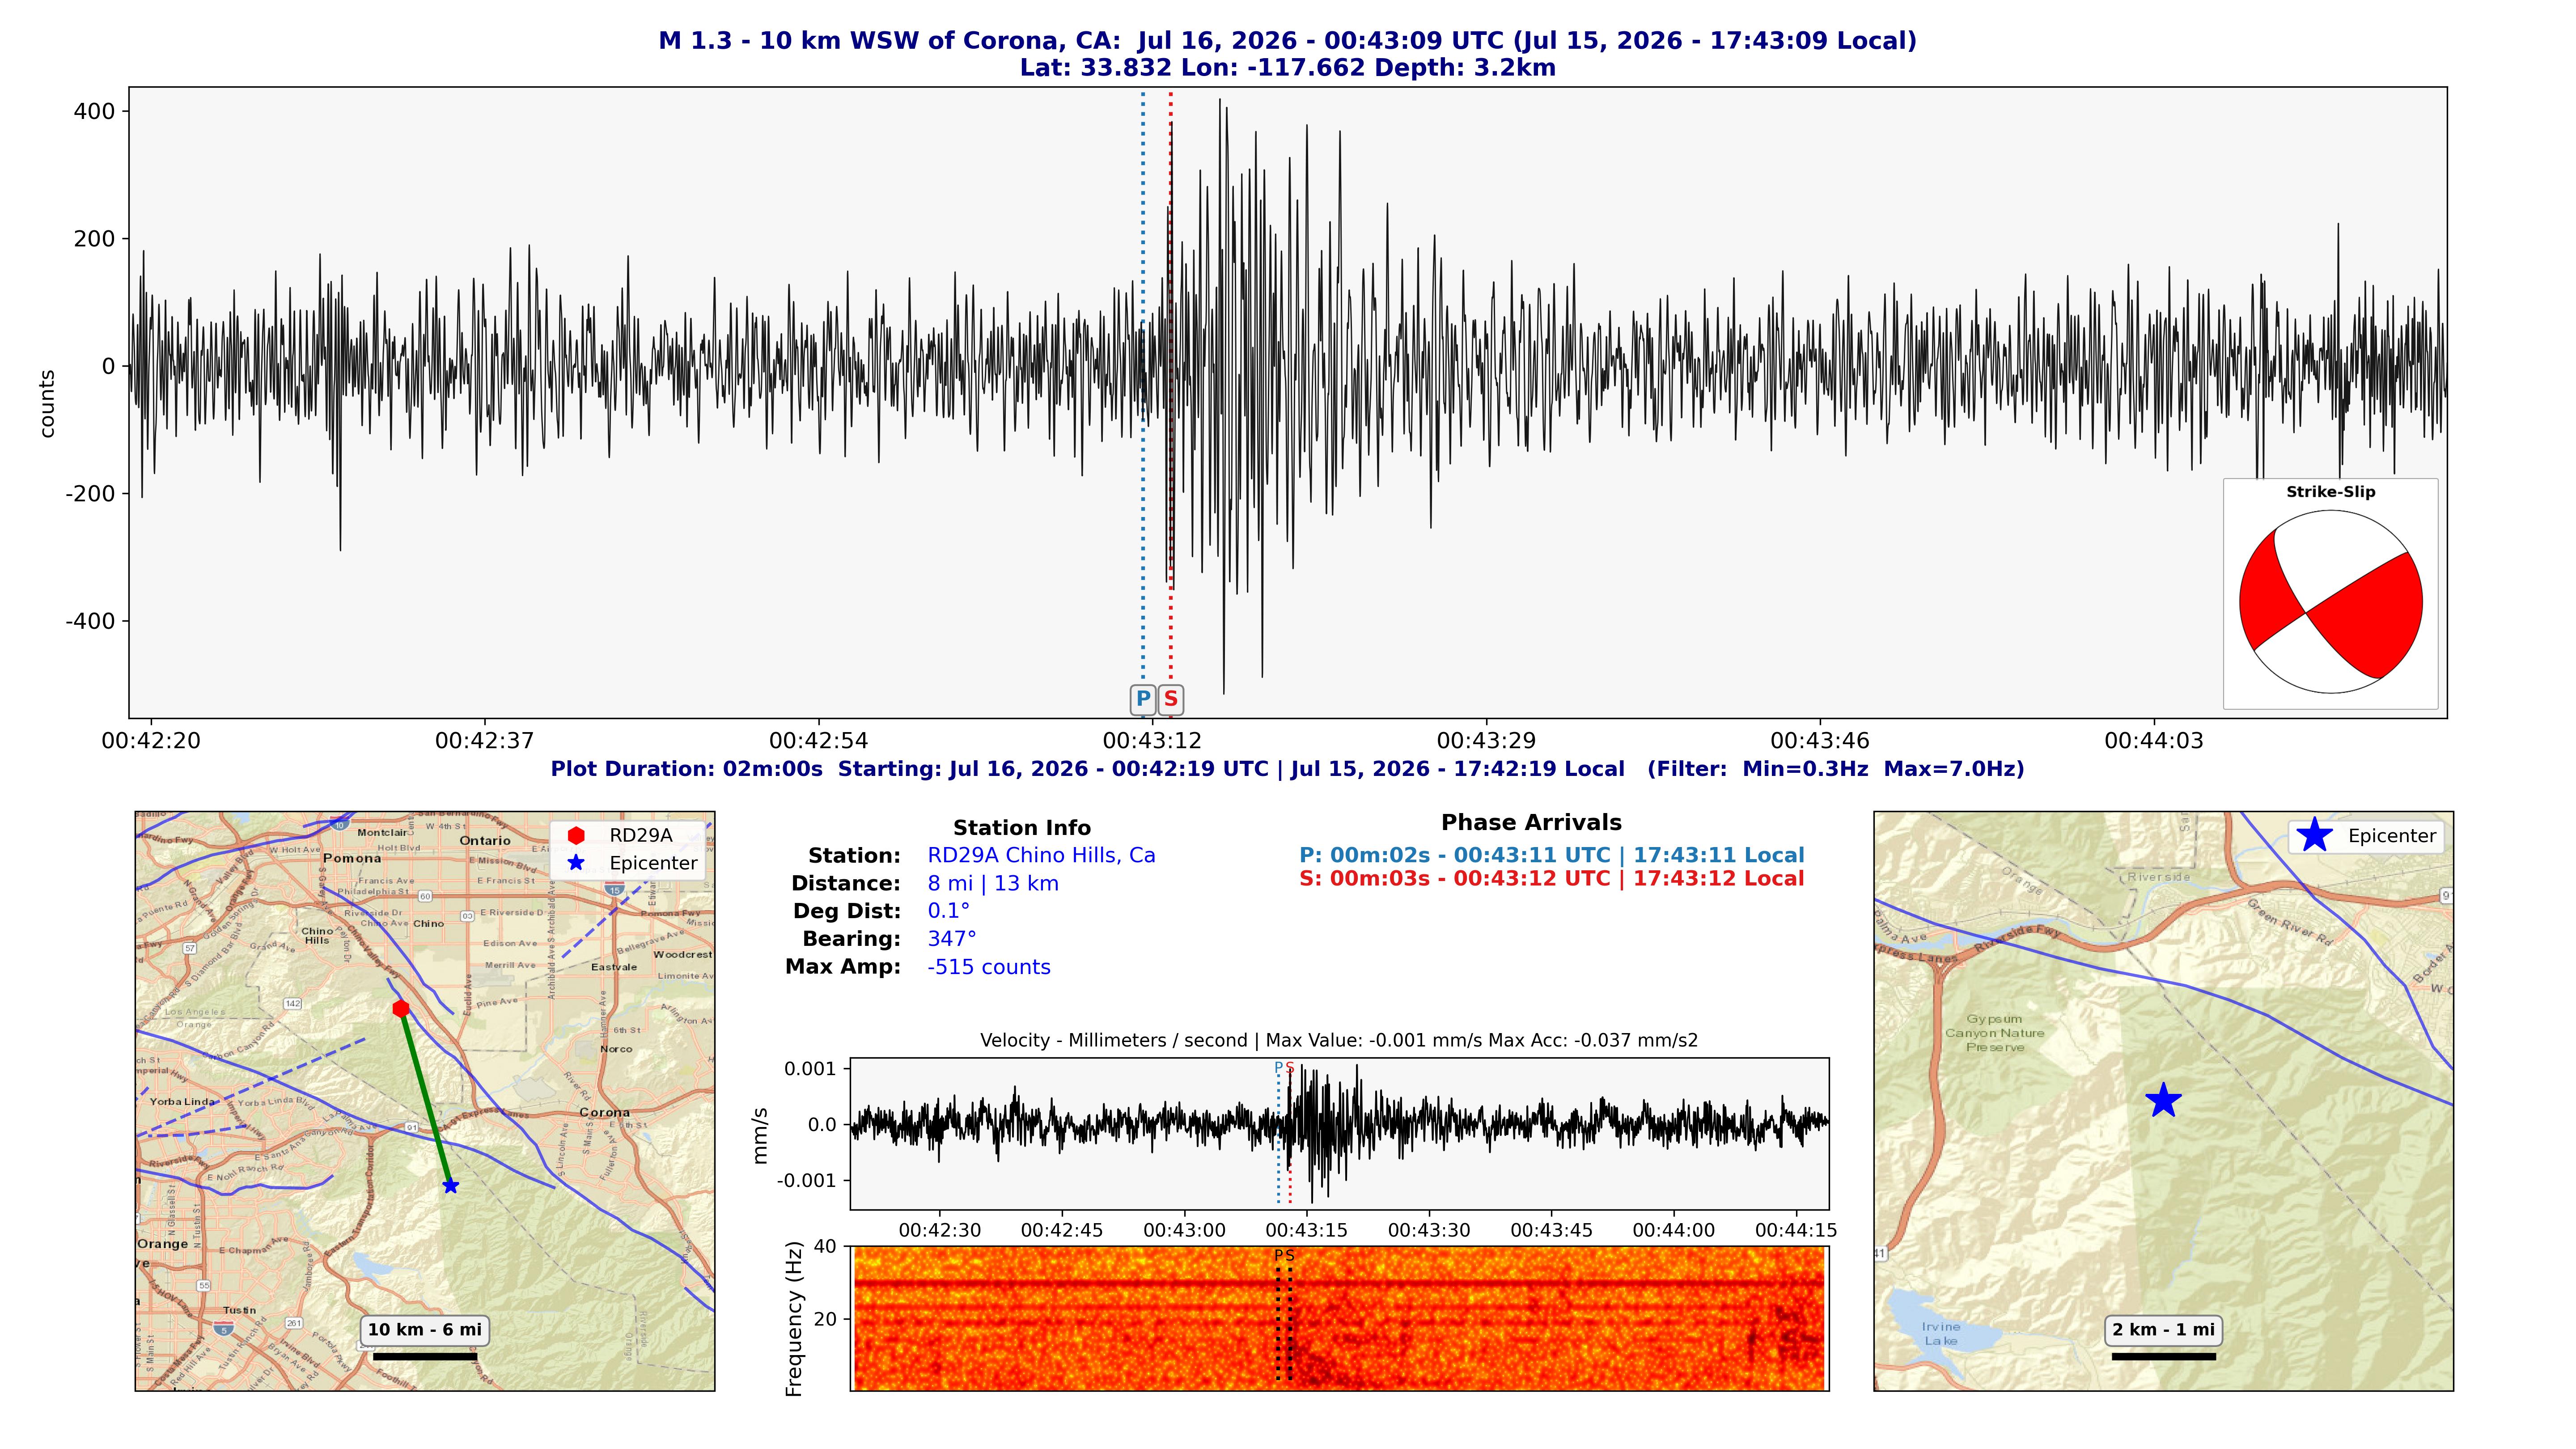Viewport: 2576px width, 1449px height.
Task: Click the '00:42:30' tick on the velocity plot
Action: click(x=940, y=1231)
